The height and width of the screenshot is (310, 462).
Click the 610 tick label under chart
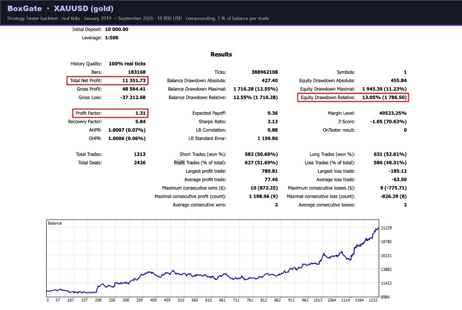[209, 300]
